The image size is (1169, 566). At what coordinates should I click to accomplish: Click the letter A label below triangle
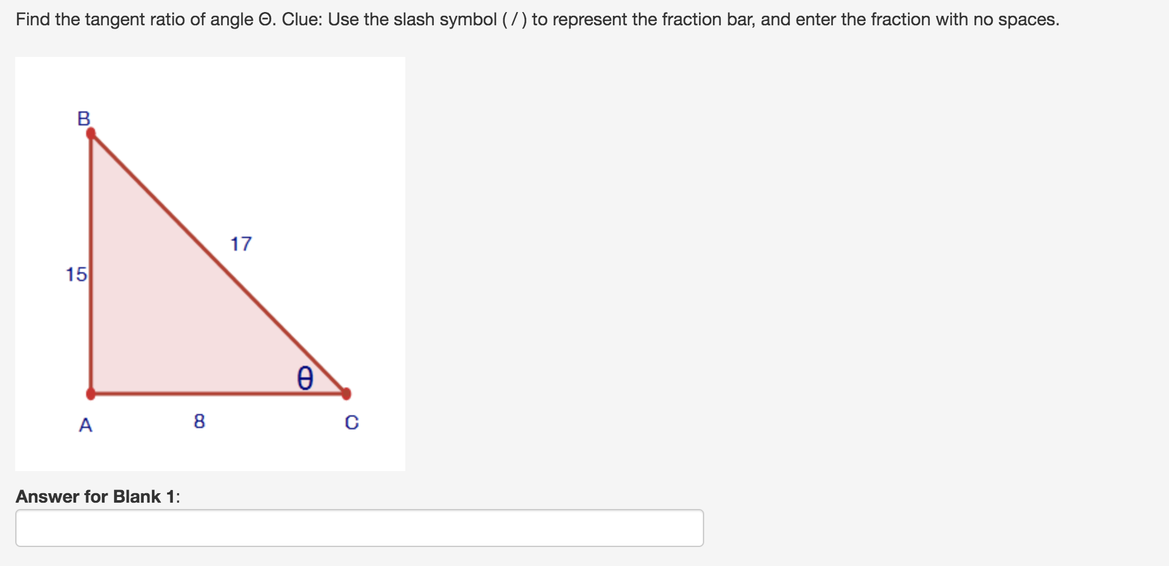click(85, 424)
